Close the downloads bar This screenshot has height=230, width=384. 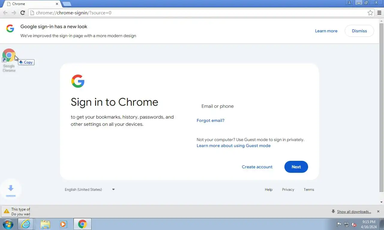pos(378,211)
